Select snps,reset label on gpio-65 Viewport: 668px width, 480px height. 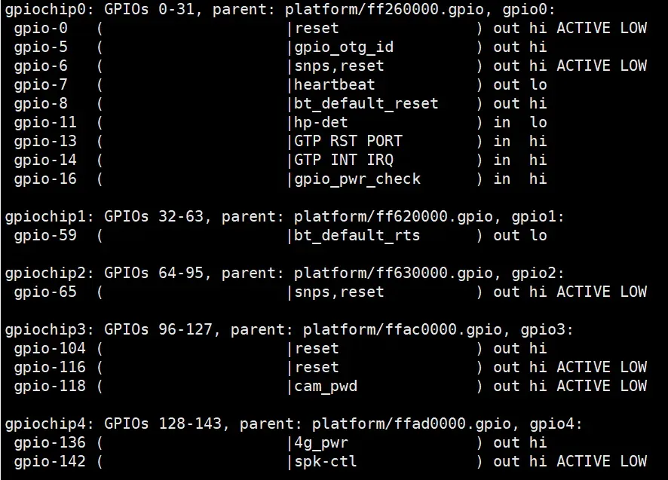[339, 292]
